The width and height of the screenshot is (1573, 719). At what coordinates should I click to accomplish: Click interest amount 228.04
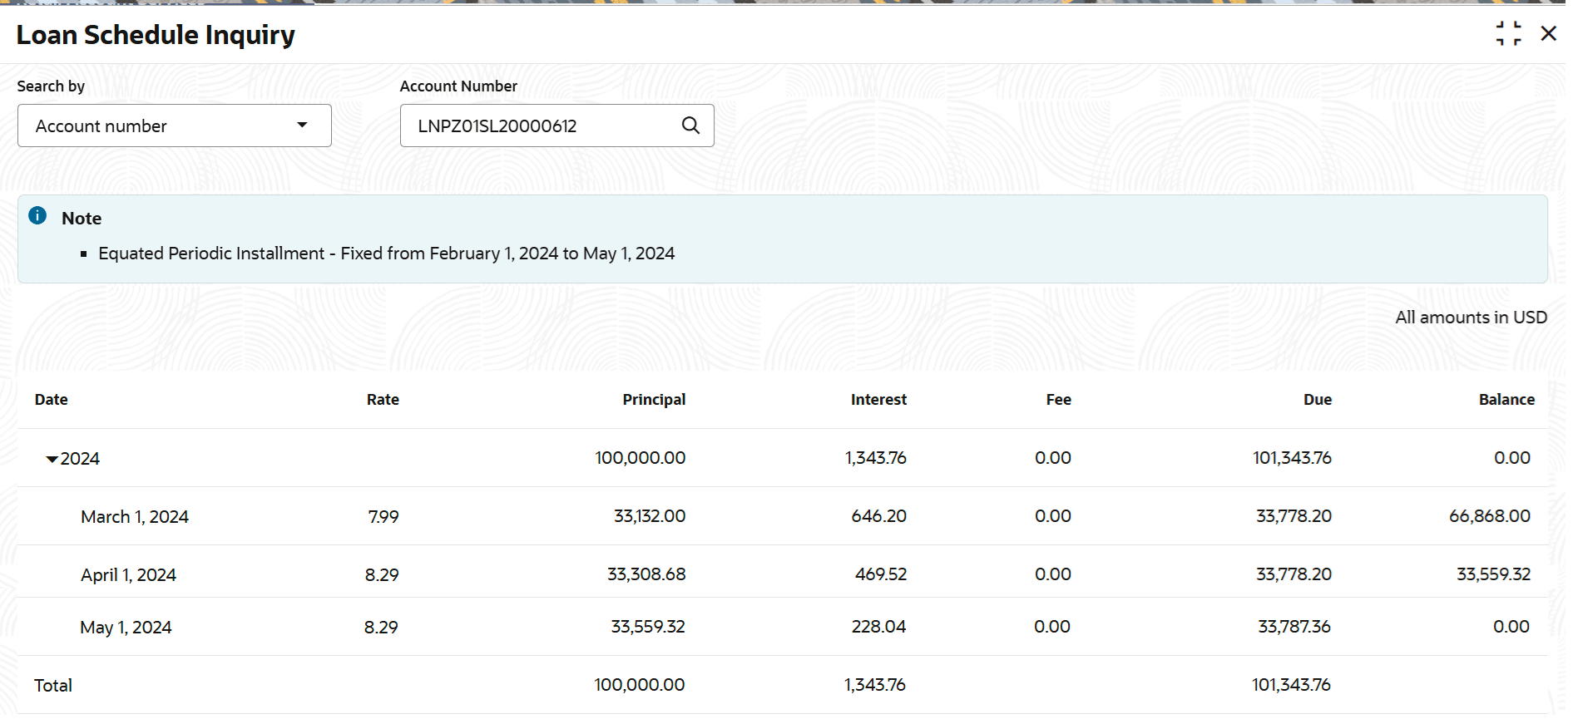878,627
